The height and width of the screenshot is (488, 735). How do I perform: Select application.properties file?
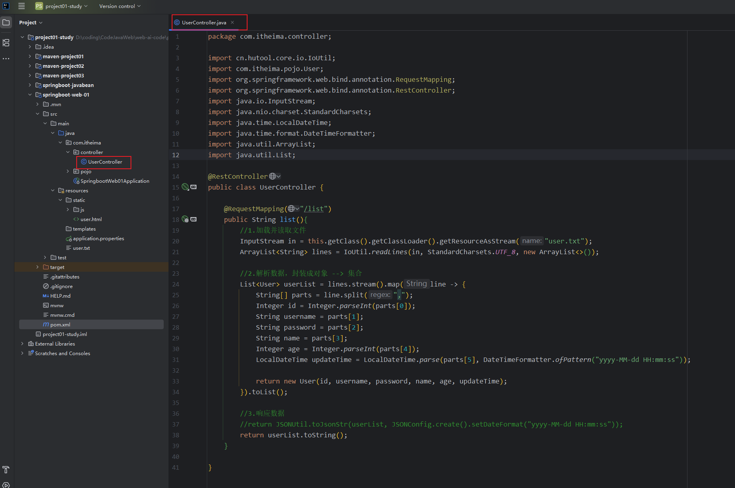click(95, 238)
